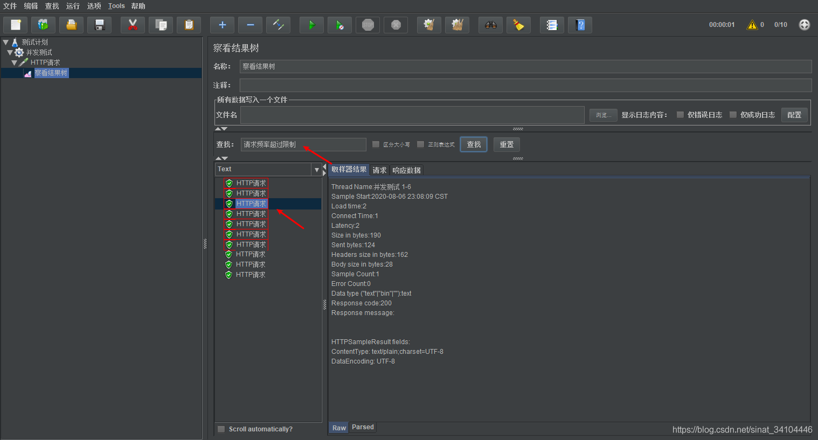Cut the selected element
Image resolution: width=818 pixels, height=440 pixels.
click(x=133, y=24)
